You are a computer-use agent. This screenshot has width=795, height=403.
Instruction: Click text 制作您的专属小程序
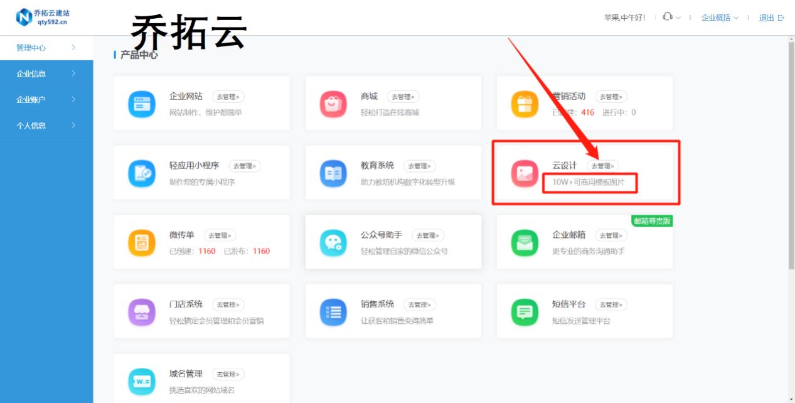202,182
